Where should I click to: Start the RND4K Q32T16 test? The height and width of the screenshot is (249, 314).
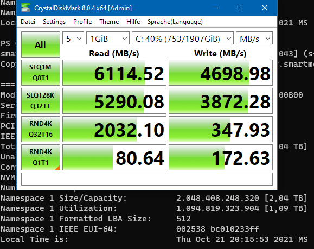pyautogui.click(x=41, y=129)
